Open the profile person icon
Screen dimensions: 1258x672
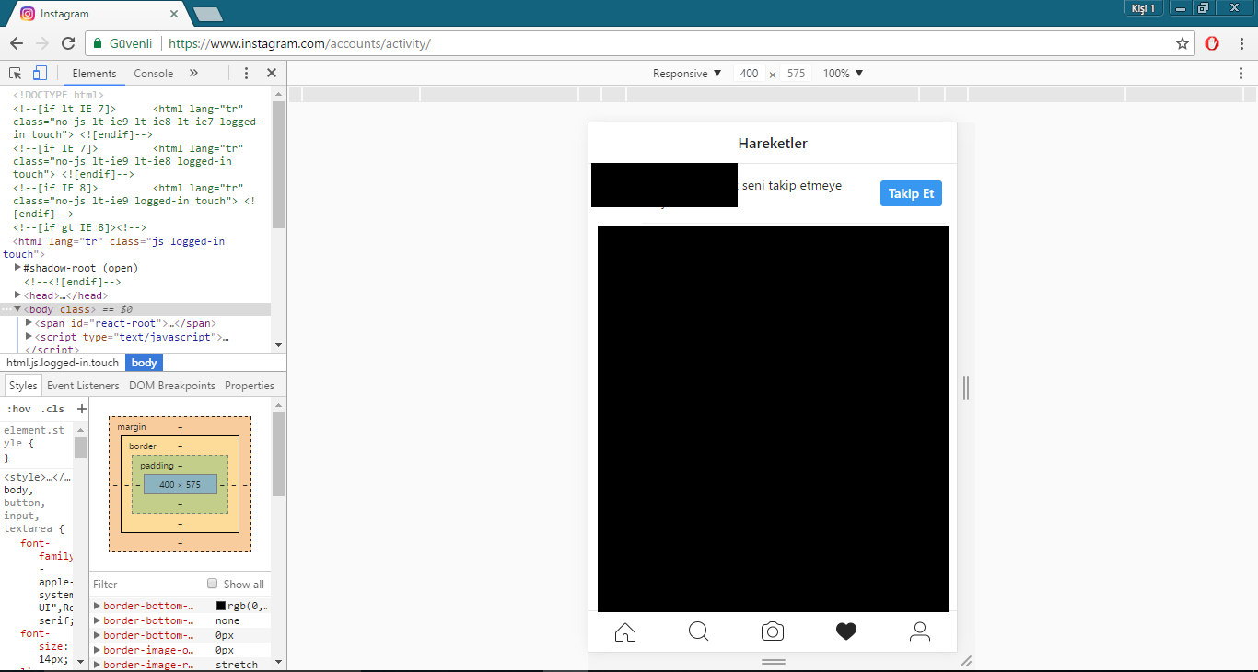pyautogui.click(x=920, y=631)
